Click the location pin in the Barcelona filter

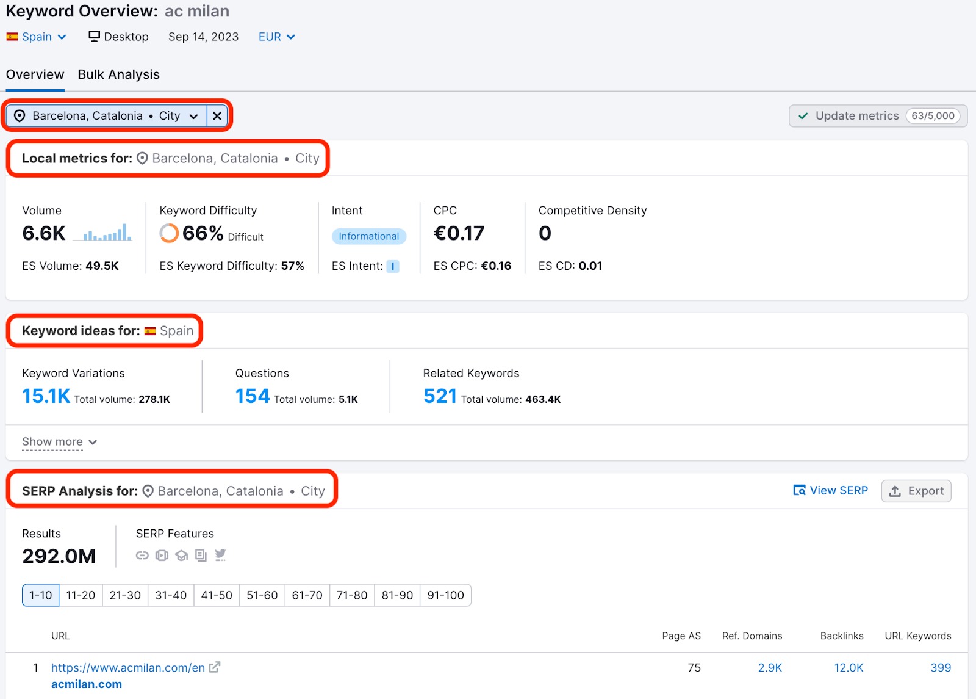tap(20, 116)
